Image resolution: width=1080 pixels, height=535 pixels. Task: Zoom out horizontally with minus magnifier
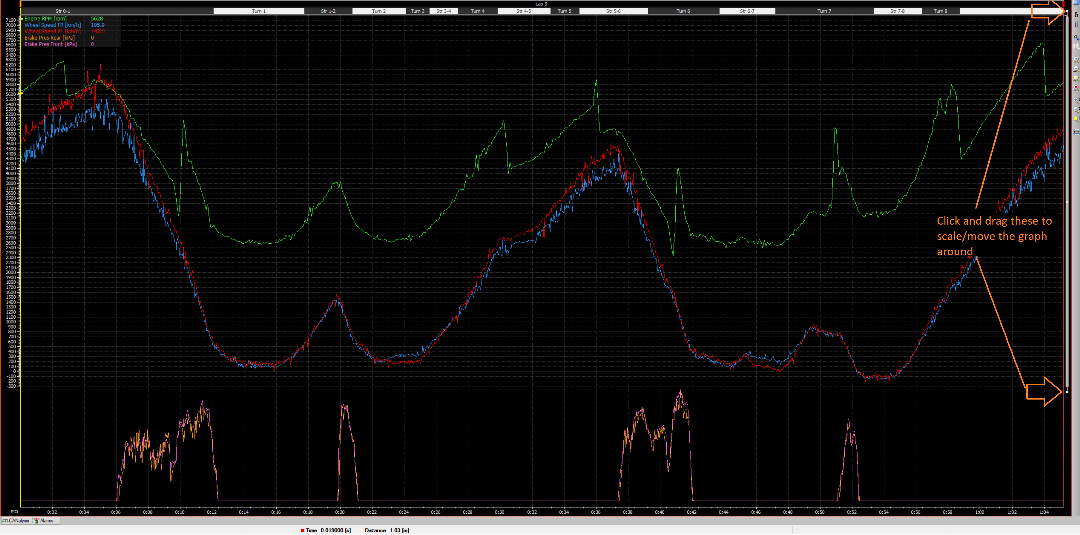(x=1076, y=69)
